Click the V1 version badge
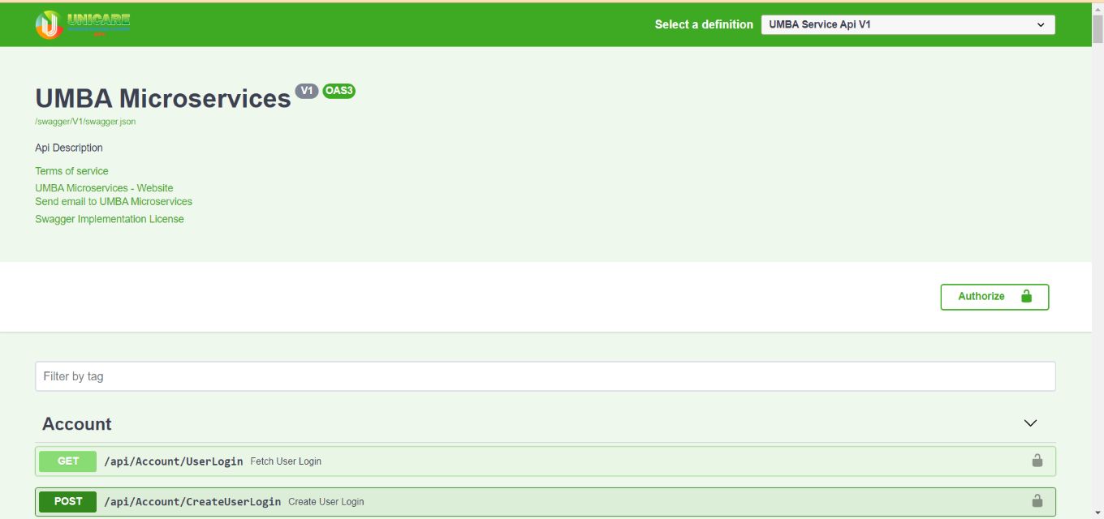Screen dimensions: 1104x519 [x=306, y=91]
